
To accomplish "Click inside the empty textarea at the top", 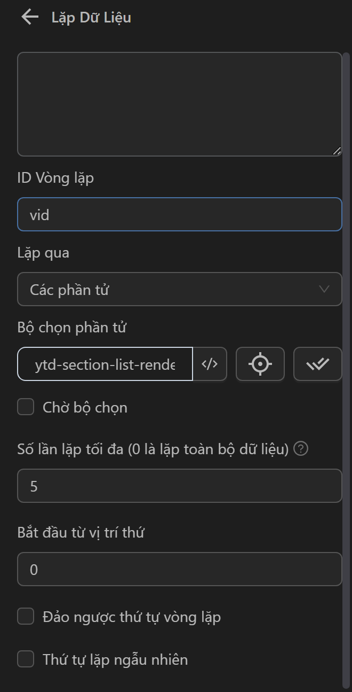I will pos(180,102).
